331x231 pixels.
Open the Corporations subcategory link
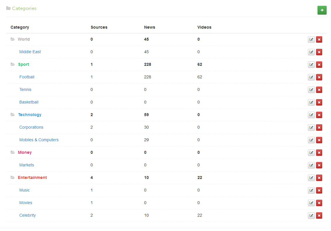click(x=31, y=127)
